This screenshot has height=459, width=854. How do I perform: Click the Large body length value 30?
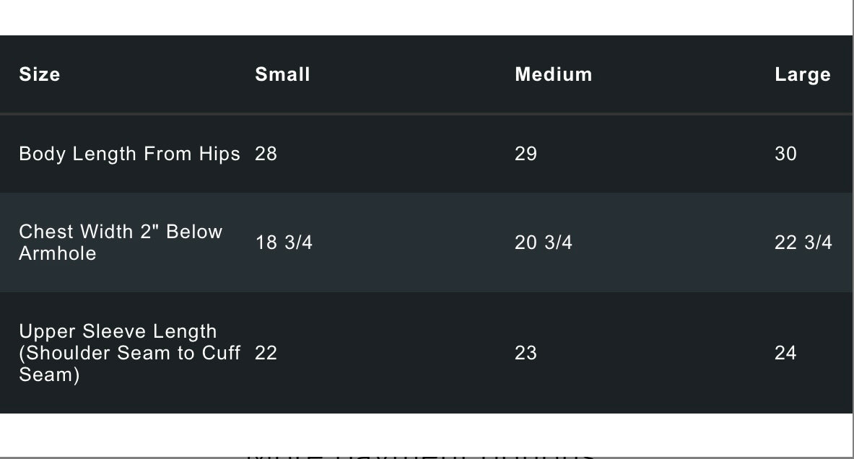pyautogui.click(x=785, y=154)
